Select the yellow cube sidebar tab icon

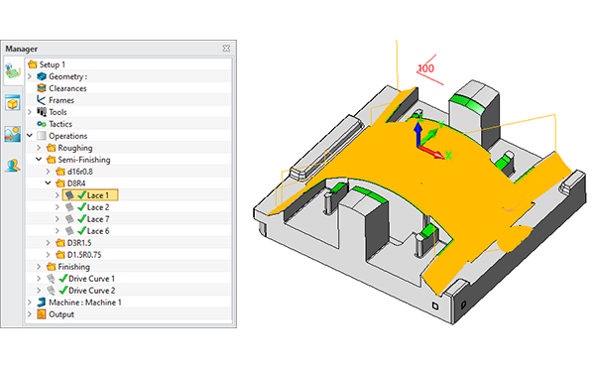[13, 103]
